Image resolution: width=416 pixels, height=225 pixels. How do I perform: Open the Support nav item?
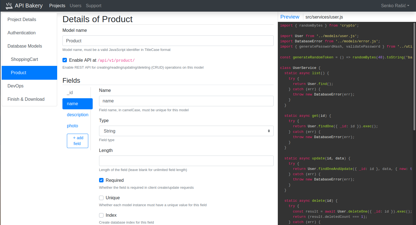coord(94,6)
